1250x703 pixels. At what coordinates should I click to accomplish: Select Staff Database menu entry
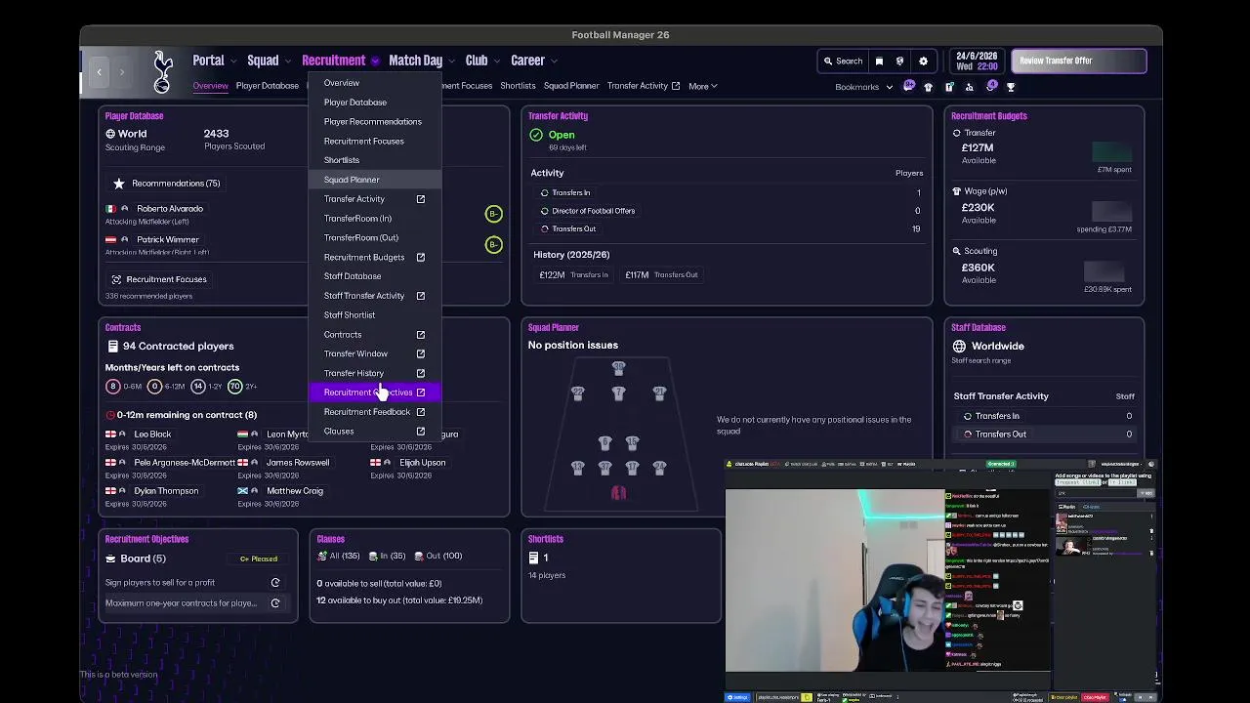(x=375, y=276)
